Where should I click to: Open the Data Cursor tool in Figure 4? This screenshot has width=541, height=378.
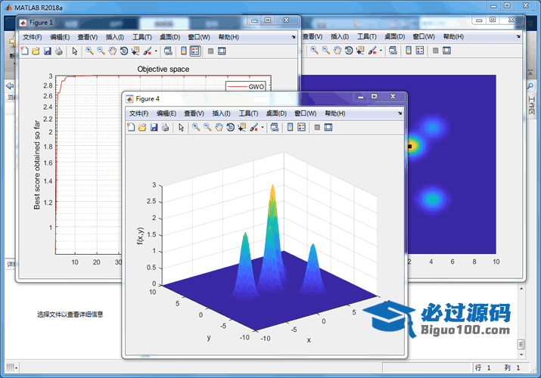point(241,128)
